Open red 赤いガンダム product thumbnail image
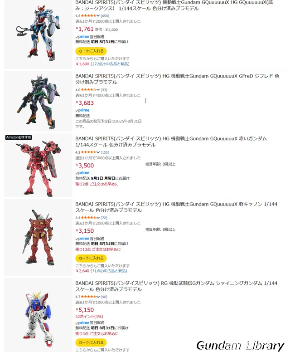The height and width of the screenshot is (352, 290). (39, 166)
